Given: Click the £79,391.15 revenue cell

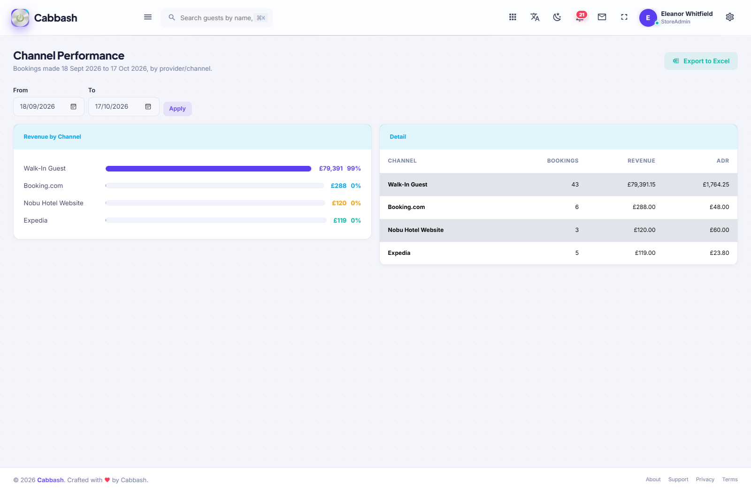Looking at the screenshot, I should pos(641,185).
